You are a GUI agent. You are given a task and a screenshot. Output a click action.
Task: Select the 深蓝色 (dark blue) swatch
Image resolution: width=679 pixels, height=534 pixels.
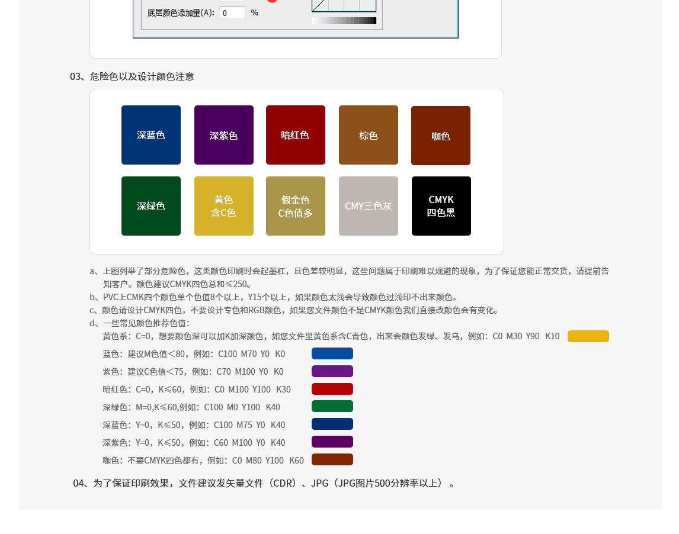coord(151,135)
